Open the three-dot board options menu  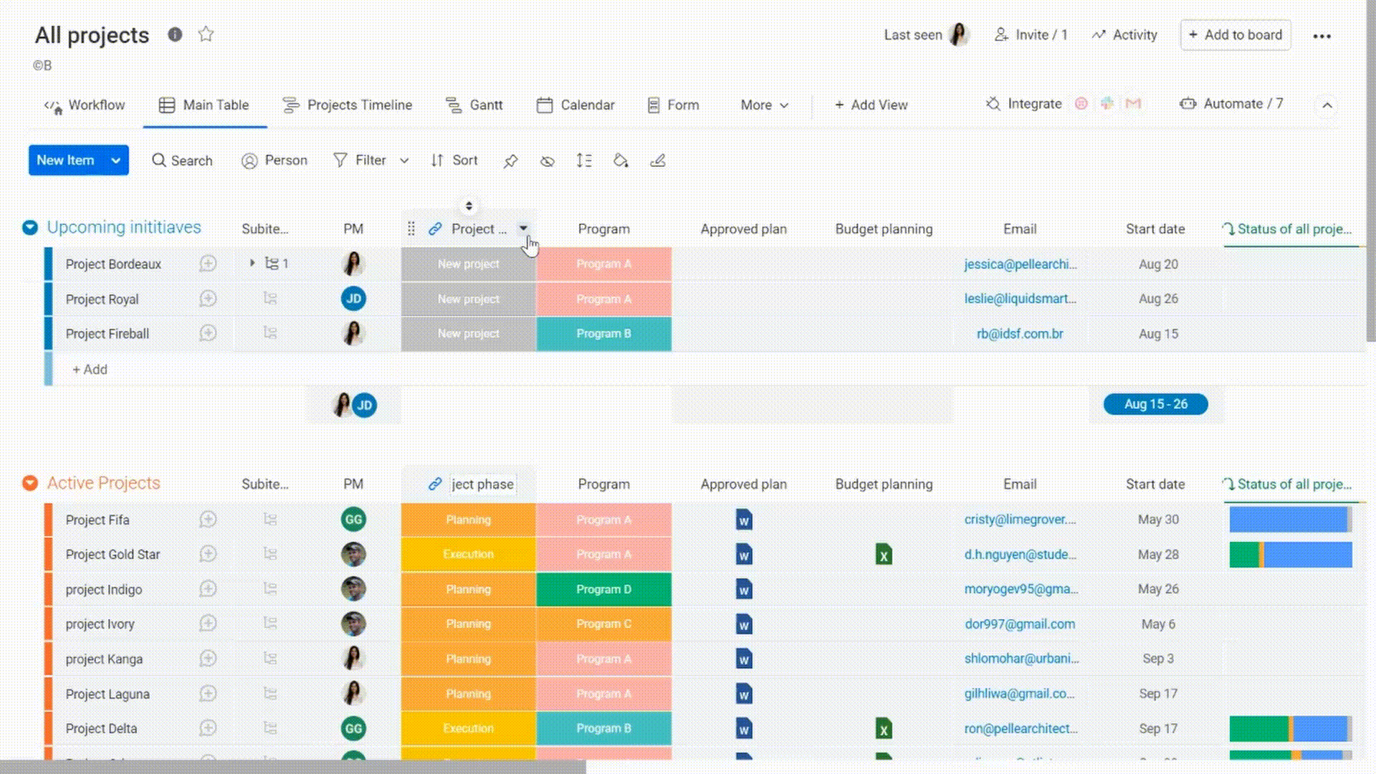1322,36
